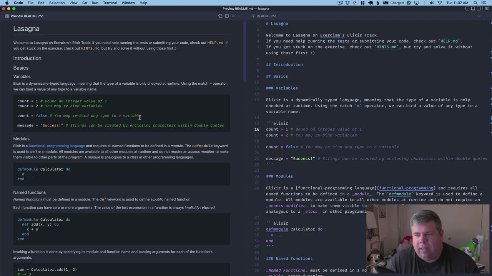Click HELP.md inline code in preview

(216, 43)
